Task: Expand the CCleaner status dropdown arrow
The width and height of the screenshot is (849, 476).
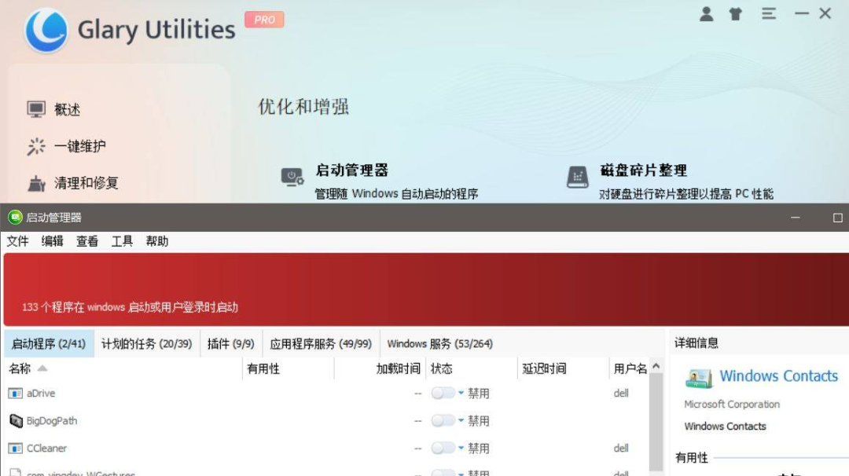Action: pos(460,448)
